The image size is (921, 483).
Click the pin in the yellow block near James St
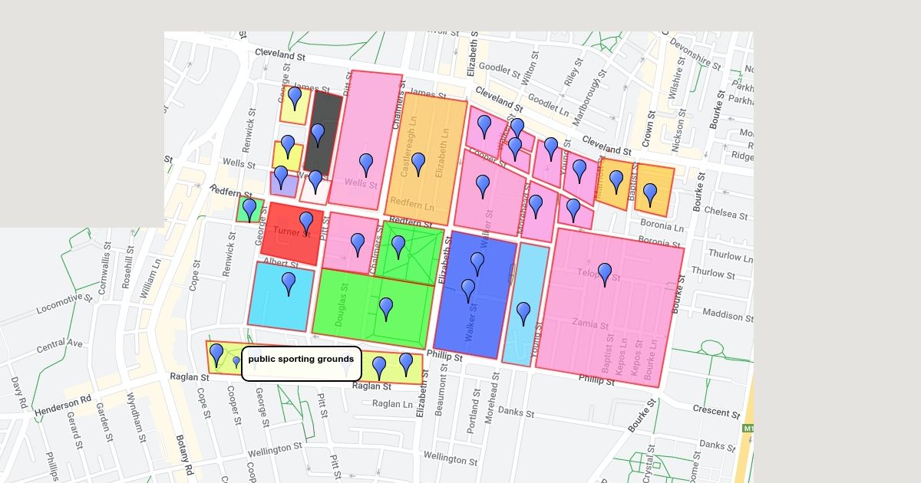[295, 97]
